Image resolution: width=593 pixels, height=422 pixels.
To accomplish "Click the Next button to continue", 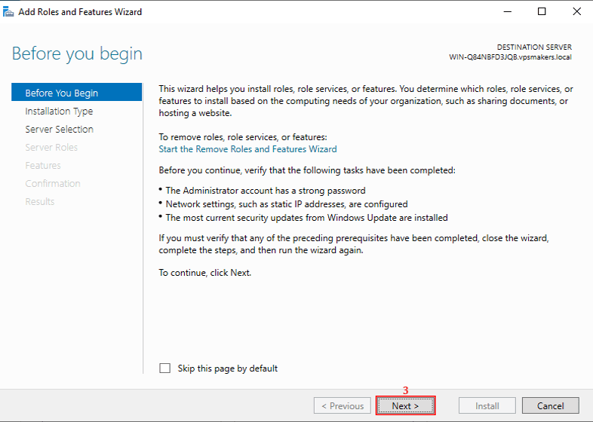I will click(x=405, y=405).
